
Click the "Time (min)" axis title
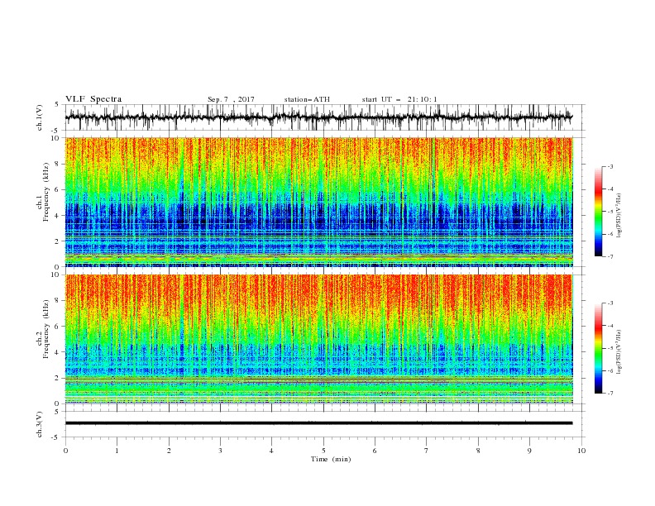pos(331,459)
